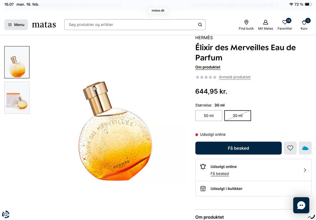
Task: Add product to favorites with heart button
Action: click(x=290, y=148)
